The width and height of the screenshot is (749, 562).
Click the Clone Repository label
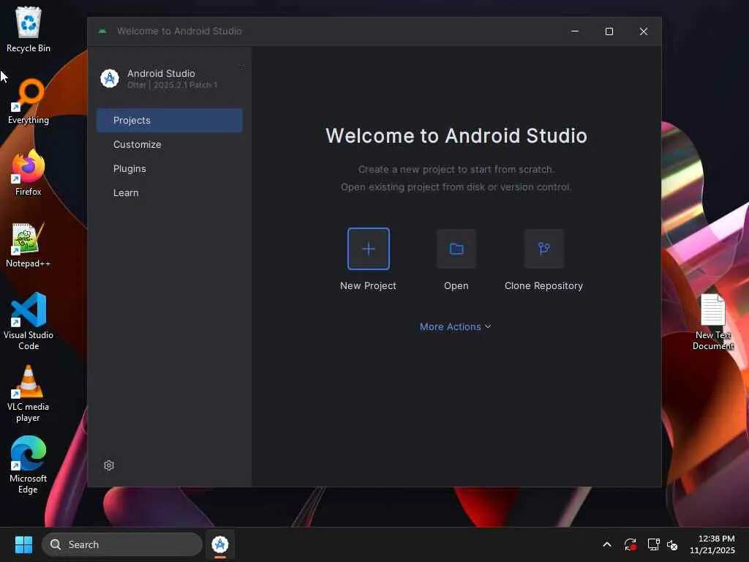(543, 286)
